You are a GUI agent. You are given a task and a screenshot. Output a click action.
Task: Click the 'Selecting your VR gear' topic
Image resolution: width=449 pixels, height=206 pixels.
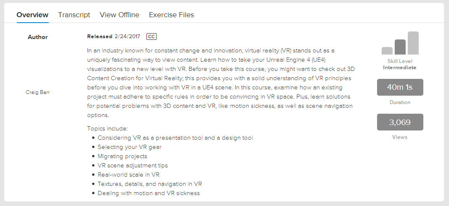pos(130,147)
